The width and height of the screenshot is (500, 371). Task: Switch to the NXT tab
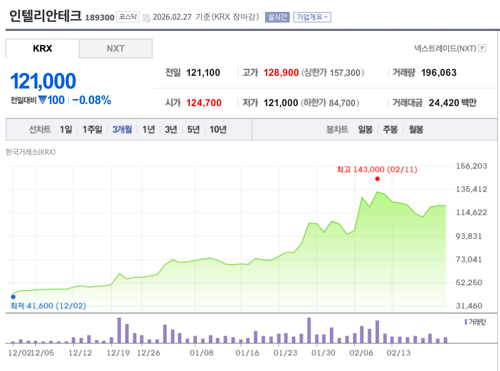[x=116, y=48]
